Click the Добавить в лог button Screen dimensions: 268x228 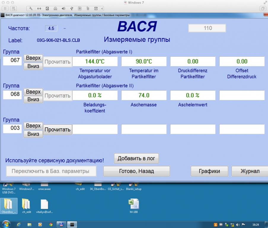click(136, 158)
